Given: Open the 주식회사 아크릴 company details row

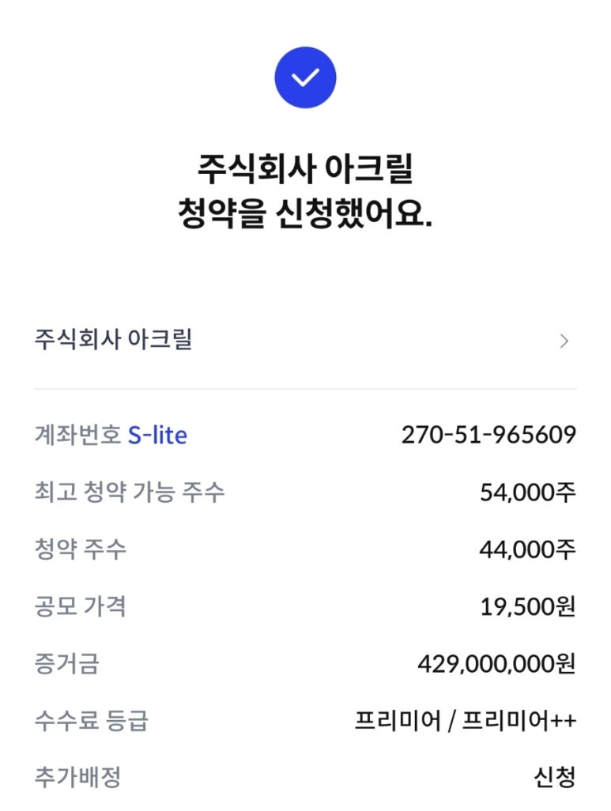Looking at the screenshot, I should point(114,341).
